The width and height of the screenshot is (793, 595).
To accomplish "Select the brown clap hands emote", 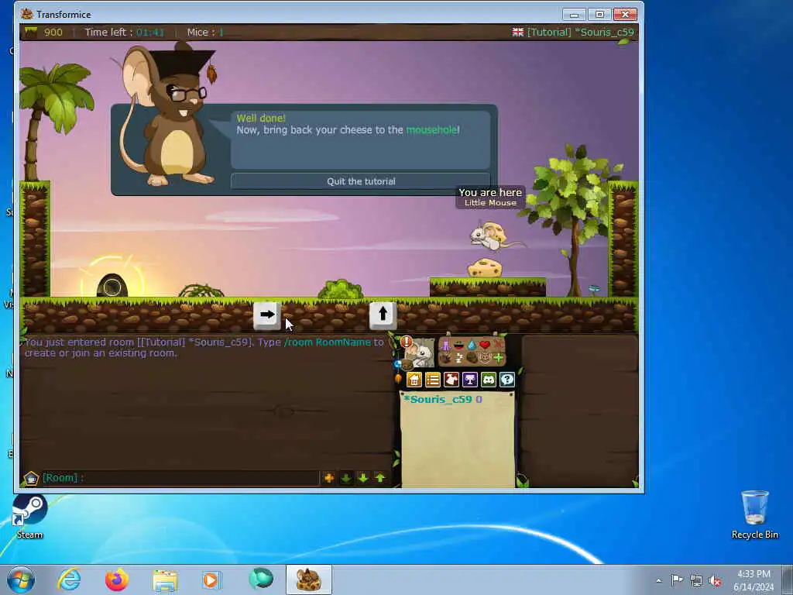I will coord(445,358).
